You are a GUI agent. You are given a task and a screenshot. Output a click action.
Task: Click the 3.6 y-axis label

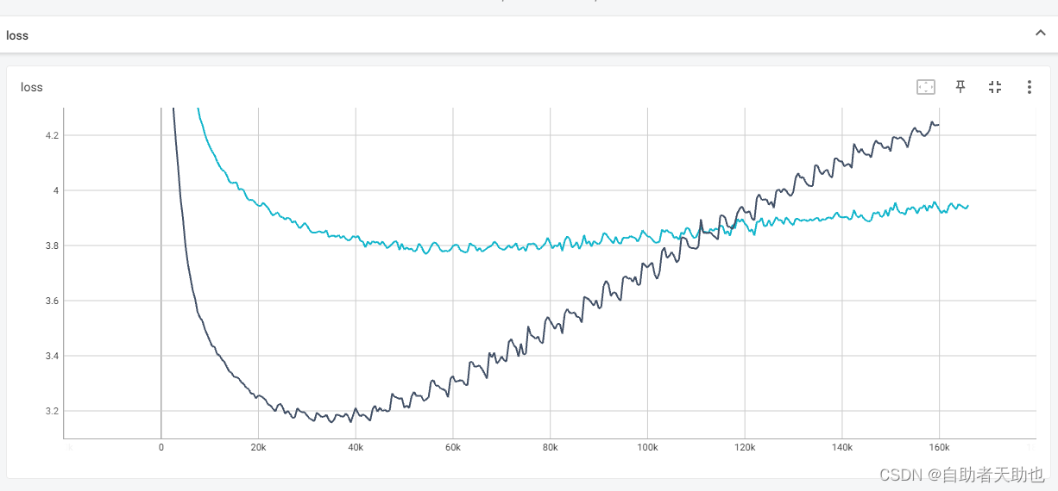[x=52, y=301]
